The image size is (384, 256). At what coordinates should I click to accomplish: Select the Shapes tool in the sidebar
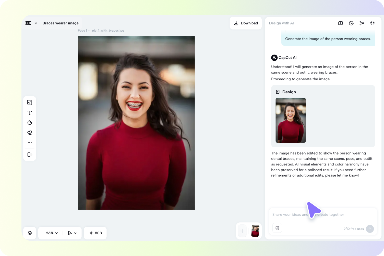coord(30,133)
